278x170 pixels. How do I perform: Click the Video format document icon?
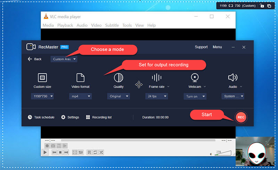pyautogui.click(x=80, y=78)
